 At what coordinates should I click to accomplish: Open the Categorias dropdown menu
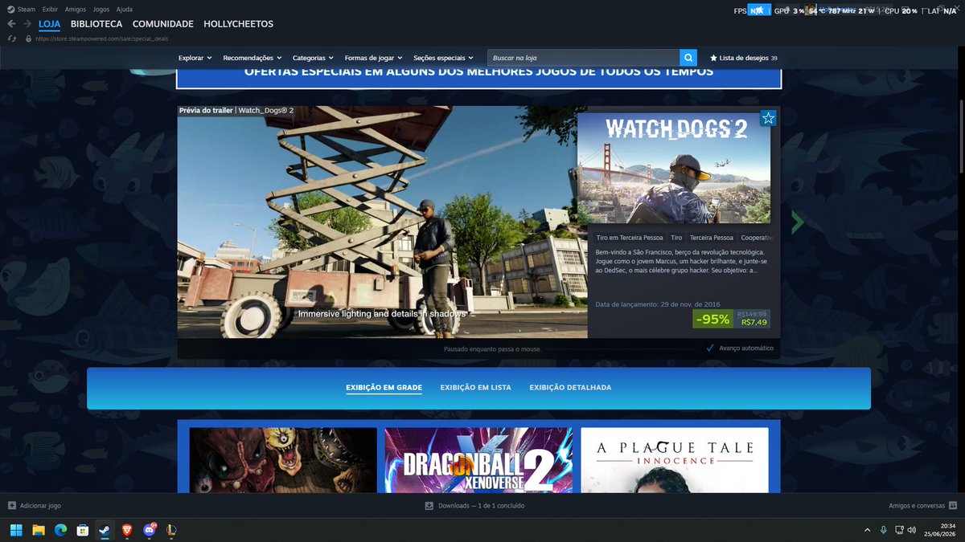pyautogui.click(x=314, y=58)
